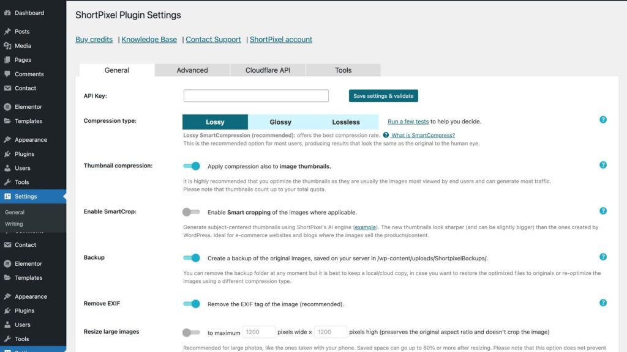Click the Users icon in sidebar
Image resolution: width=627 pixels, height=352 pixels.
(x=7, y=168)
